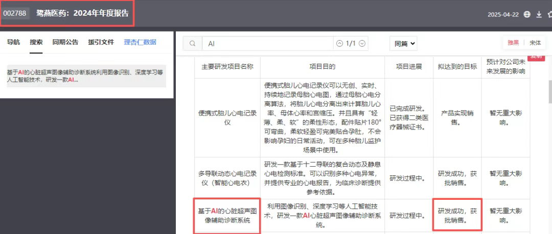552x234 pixels.
Task: Click the favorite star icon
Action: (x=549, y=14)
